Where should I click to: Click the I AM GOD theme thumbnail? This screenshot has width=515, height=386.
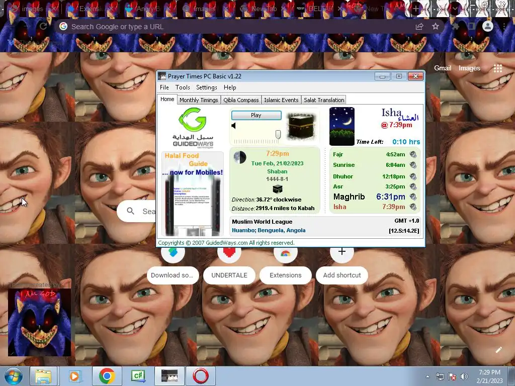click(39, 322)
